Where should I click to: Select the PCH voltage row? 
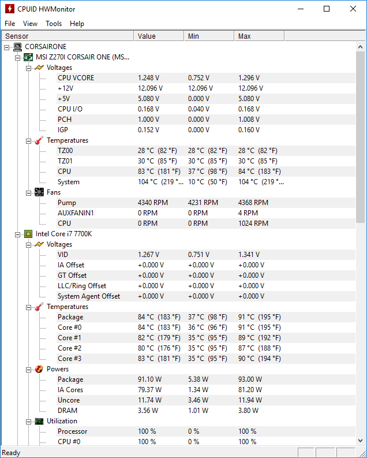pos(206,120)
